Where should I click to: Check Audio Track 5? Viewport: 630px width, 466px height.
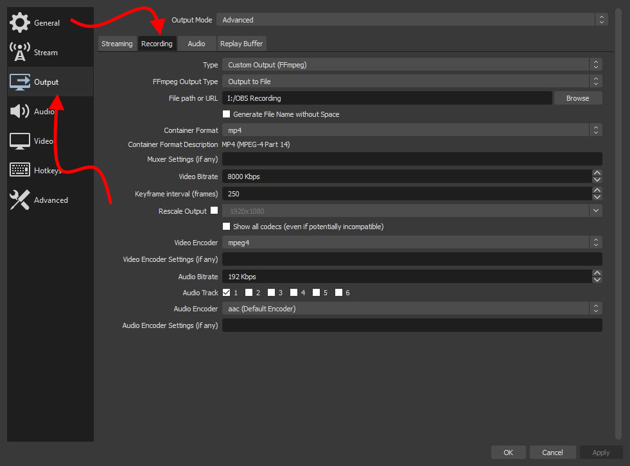317,293
